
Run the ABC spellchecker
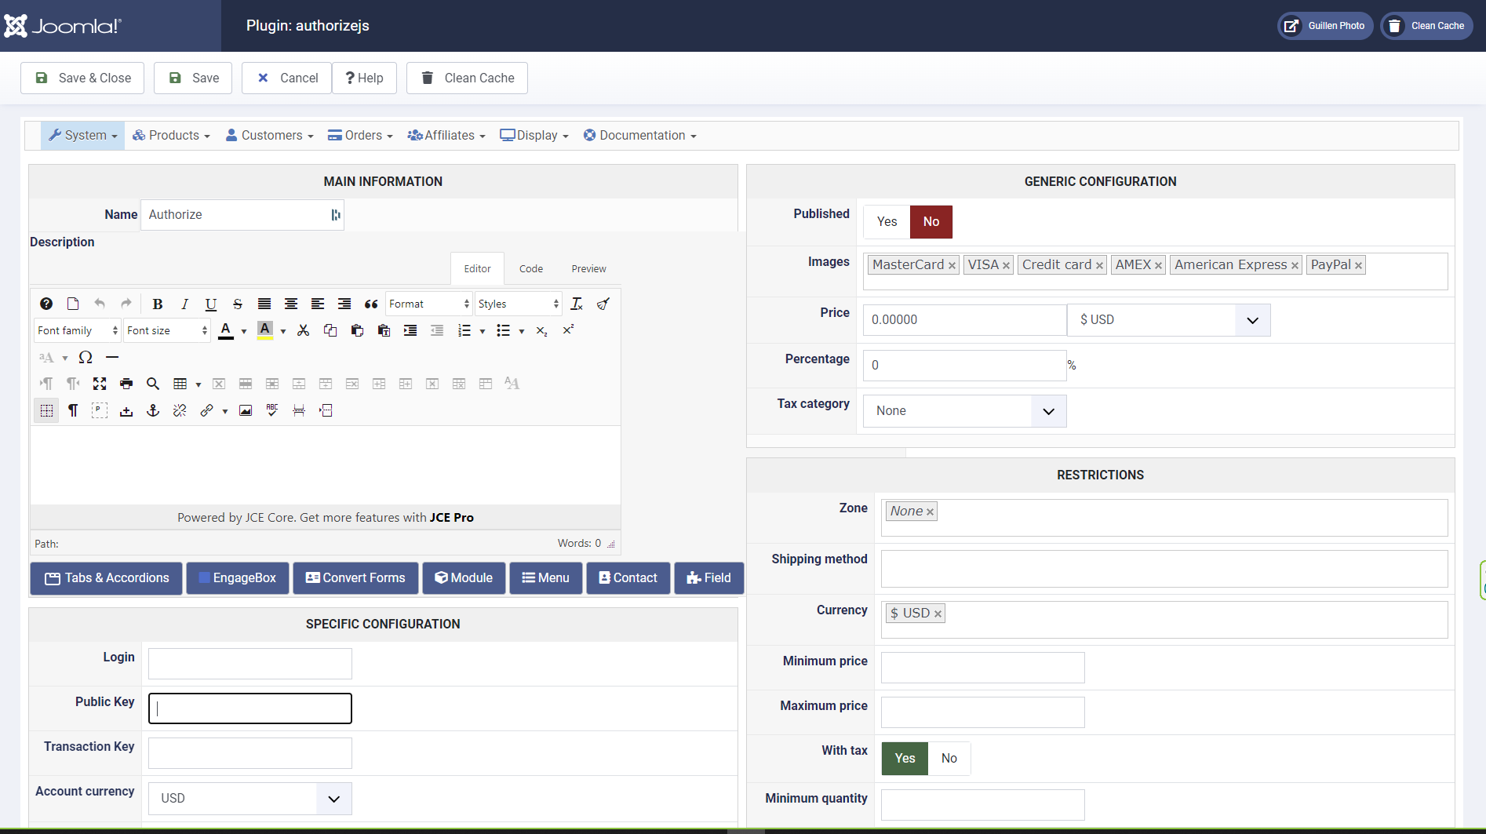pyautogui.click(x=272, y=411)
